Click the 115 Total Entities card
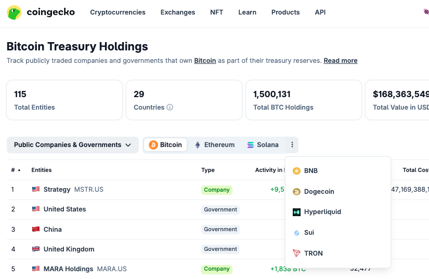 tap(64, 100)
